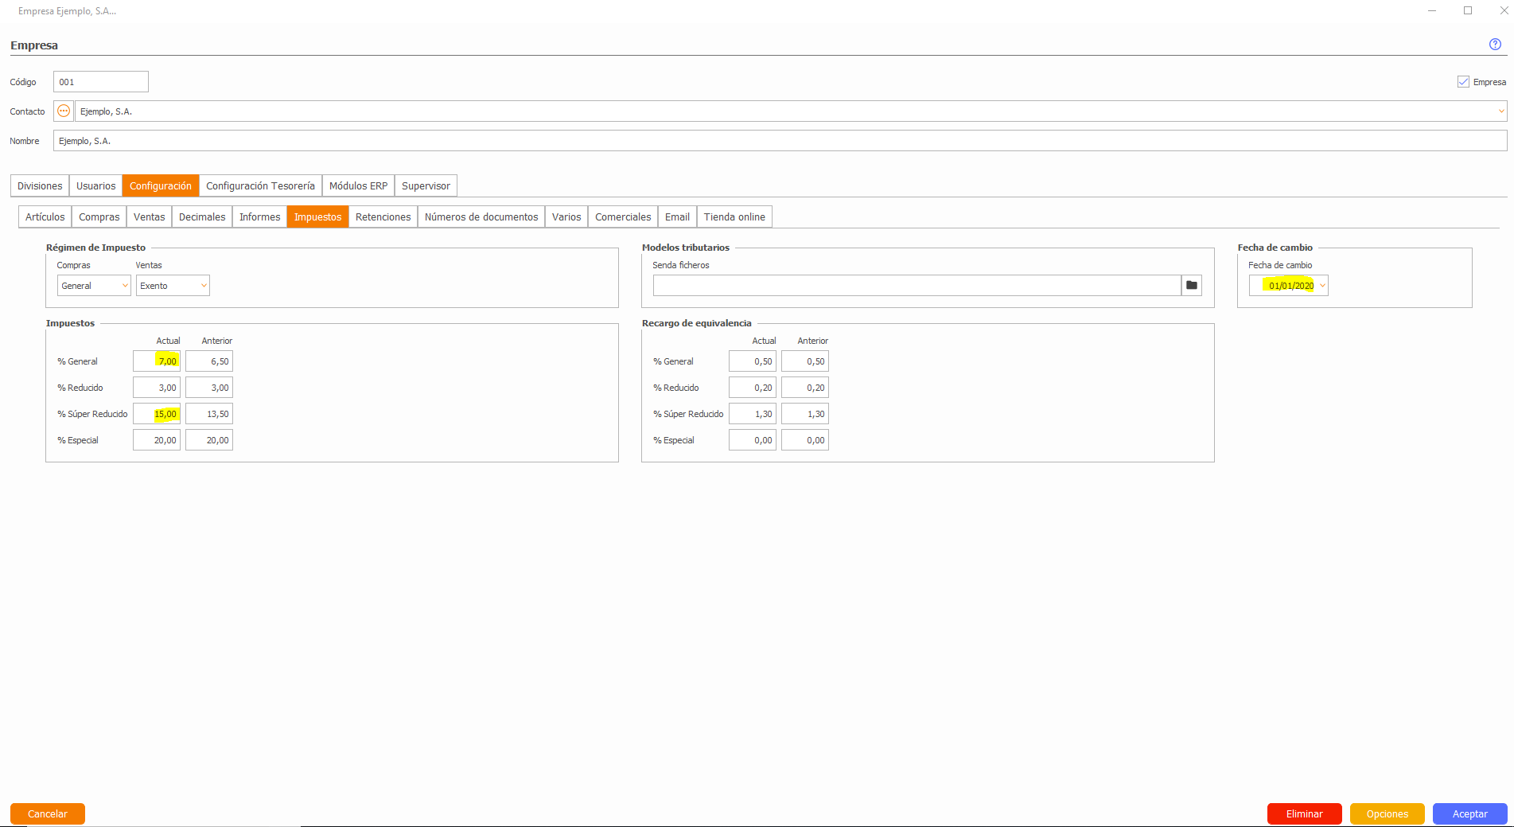Edit Recargo % Súper Reducido Anterior field
Viewport: 1514px width, 827px height.
805,414
